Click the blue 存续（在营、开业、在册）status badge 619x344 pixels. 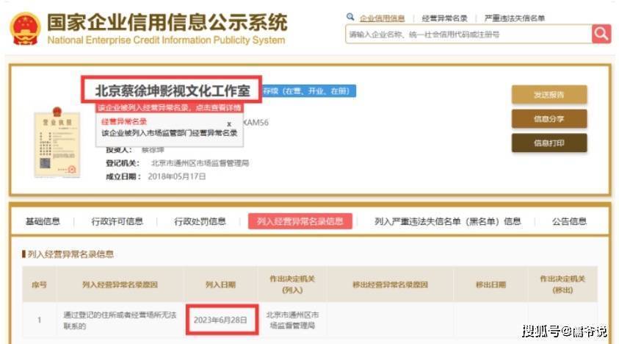(309, 91)
